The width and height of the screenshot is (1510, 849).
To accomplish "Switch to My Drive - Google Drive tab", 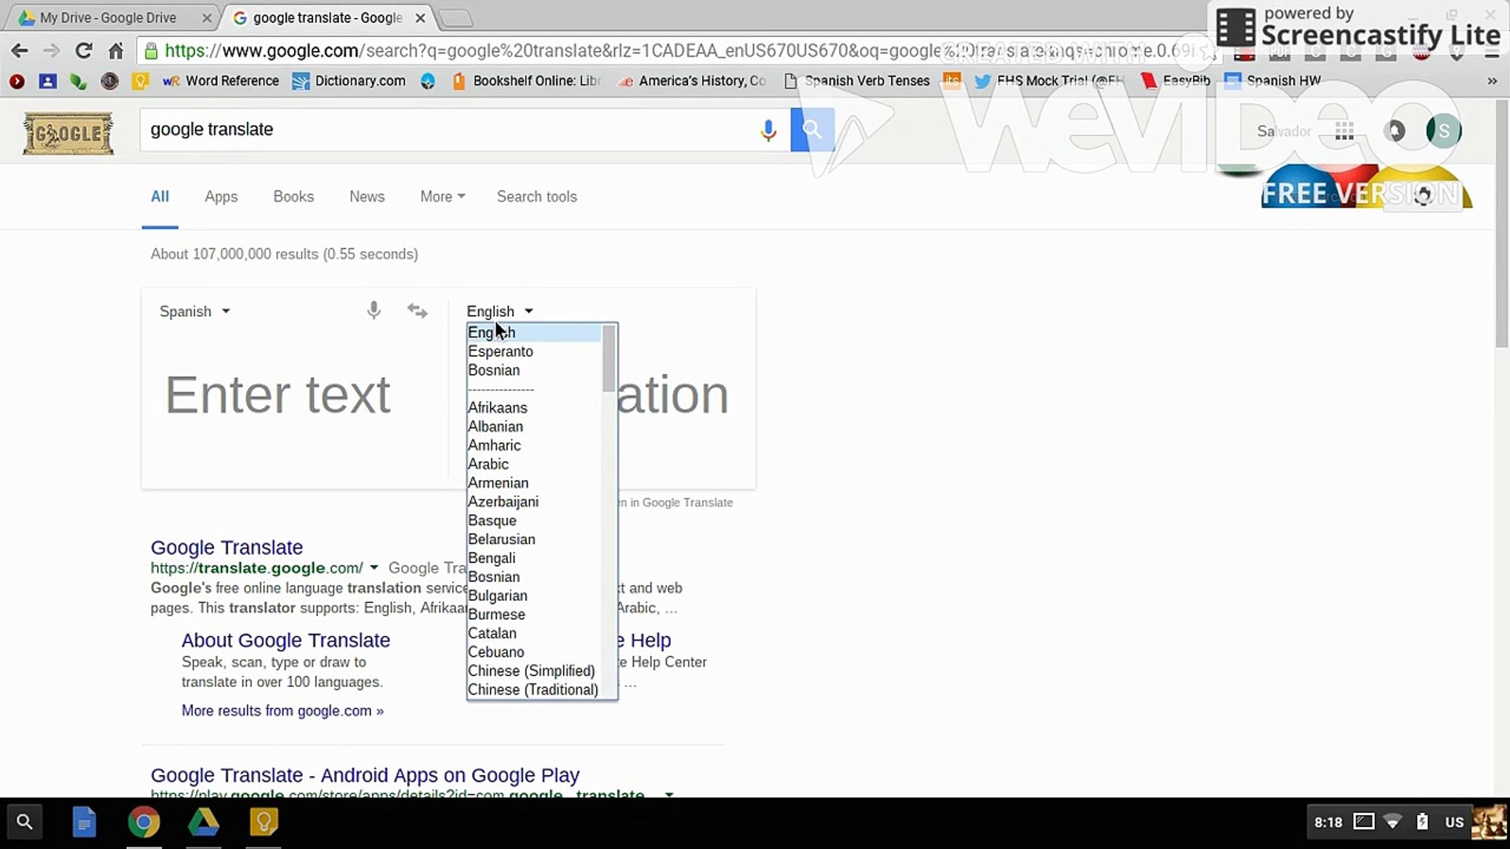I will tap(108, 17).
